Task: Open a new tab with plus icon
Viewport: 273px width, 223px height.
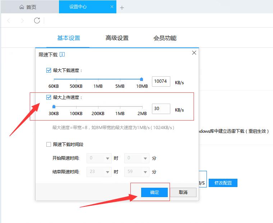Action: [x=122, y=8]
